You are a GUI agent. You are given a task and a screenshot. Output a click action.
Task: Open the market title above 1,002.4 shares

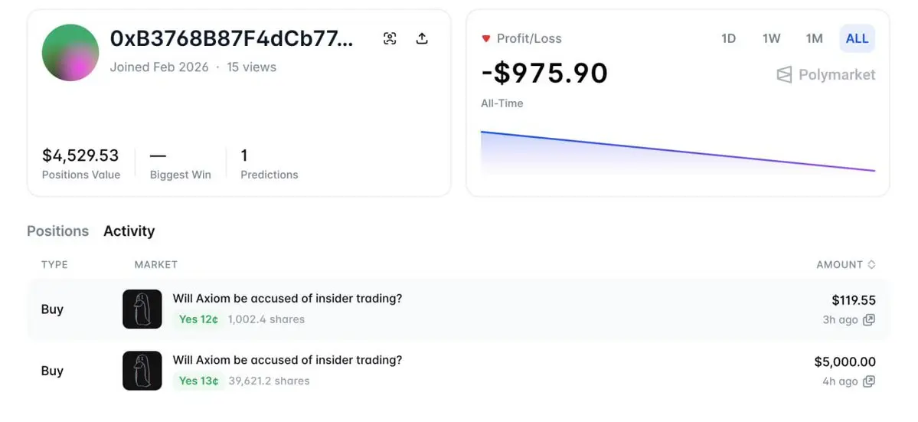coord(287,299)
